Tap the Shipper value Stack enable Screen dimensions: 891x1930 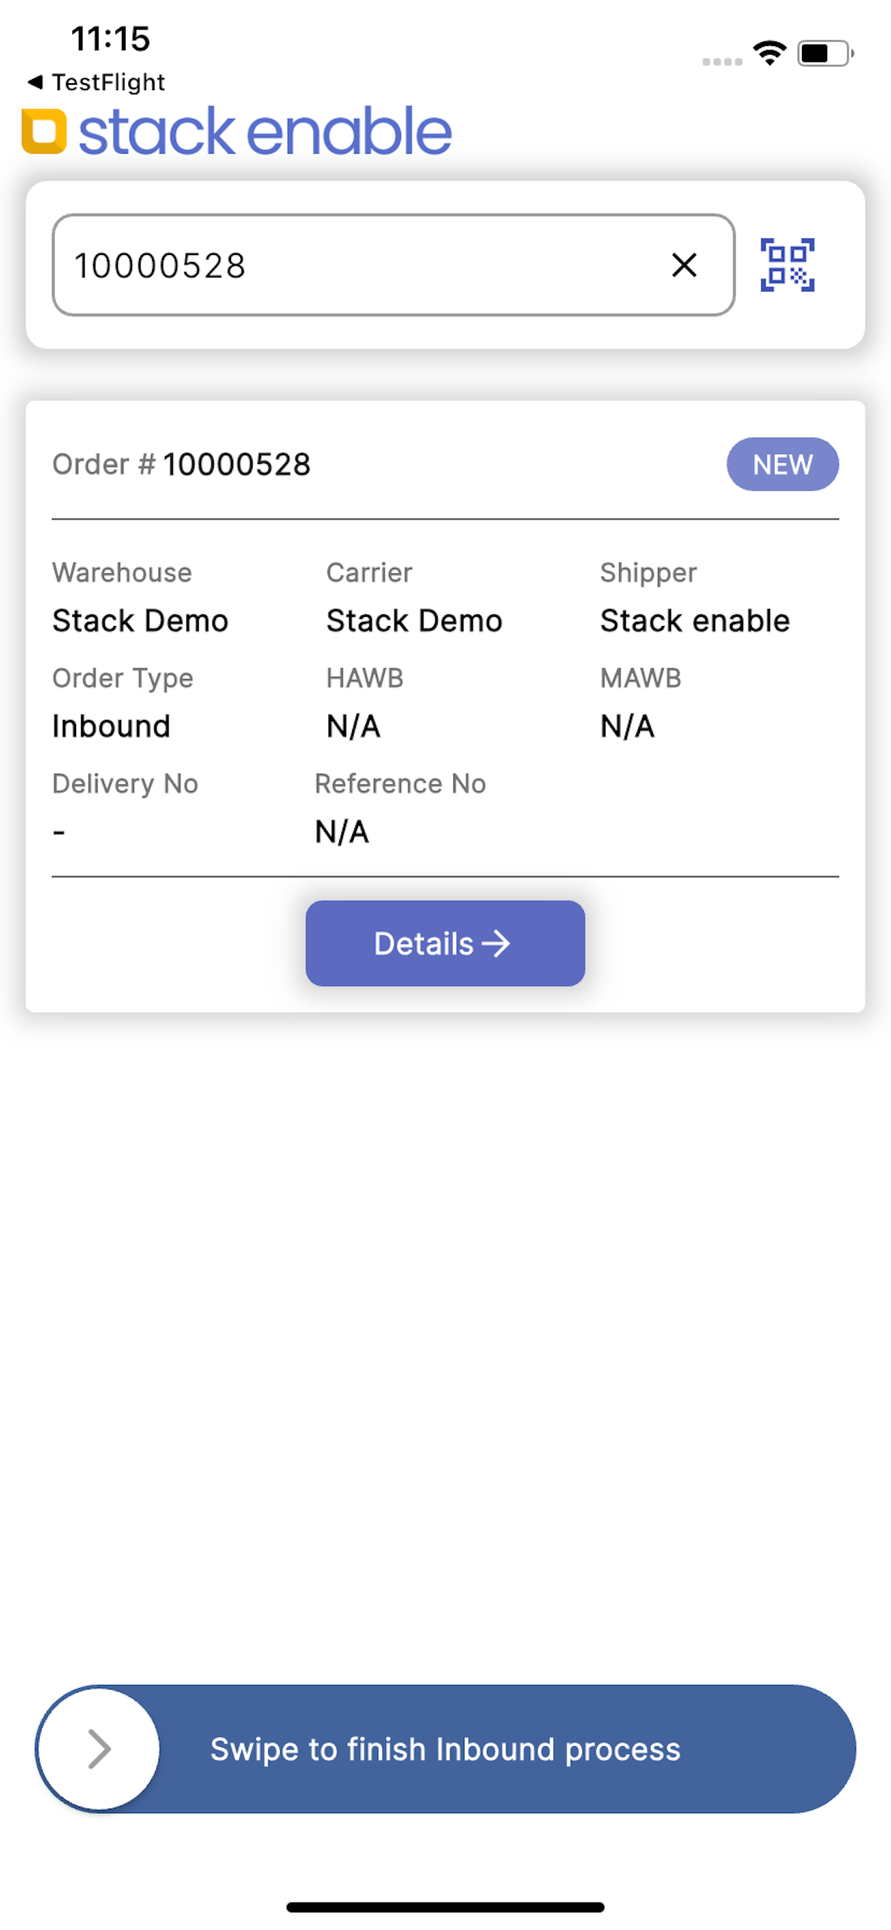pyautogui.click(x=694, y=620)
